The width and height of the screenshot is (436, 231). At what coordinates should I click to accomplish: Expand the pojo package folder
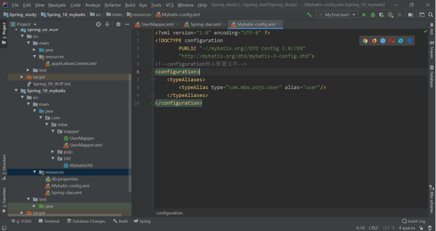53,152
